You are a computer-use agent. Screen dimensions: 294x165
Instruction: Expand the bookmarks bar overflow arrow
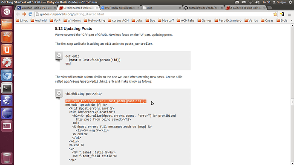pos(291,20)
